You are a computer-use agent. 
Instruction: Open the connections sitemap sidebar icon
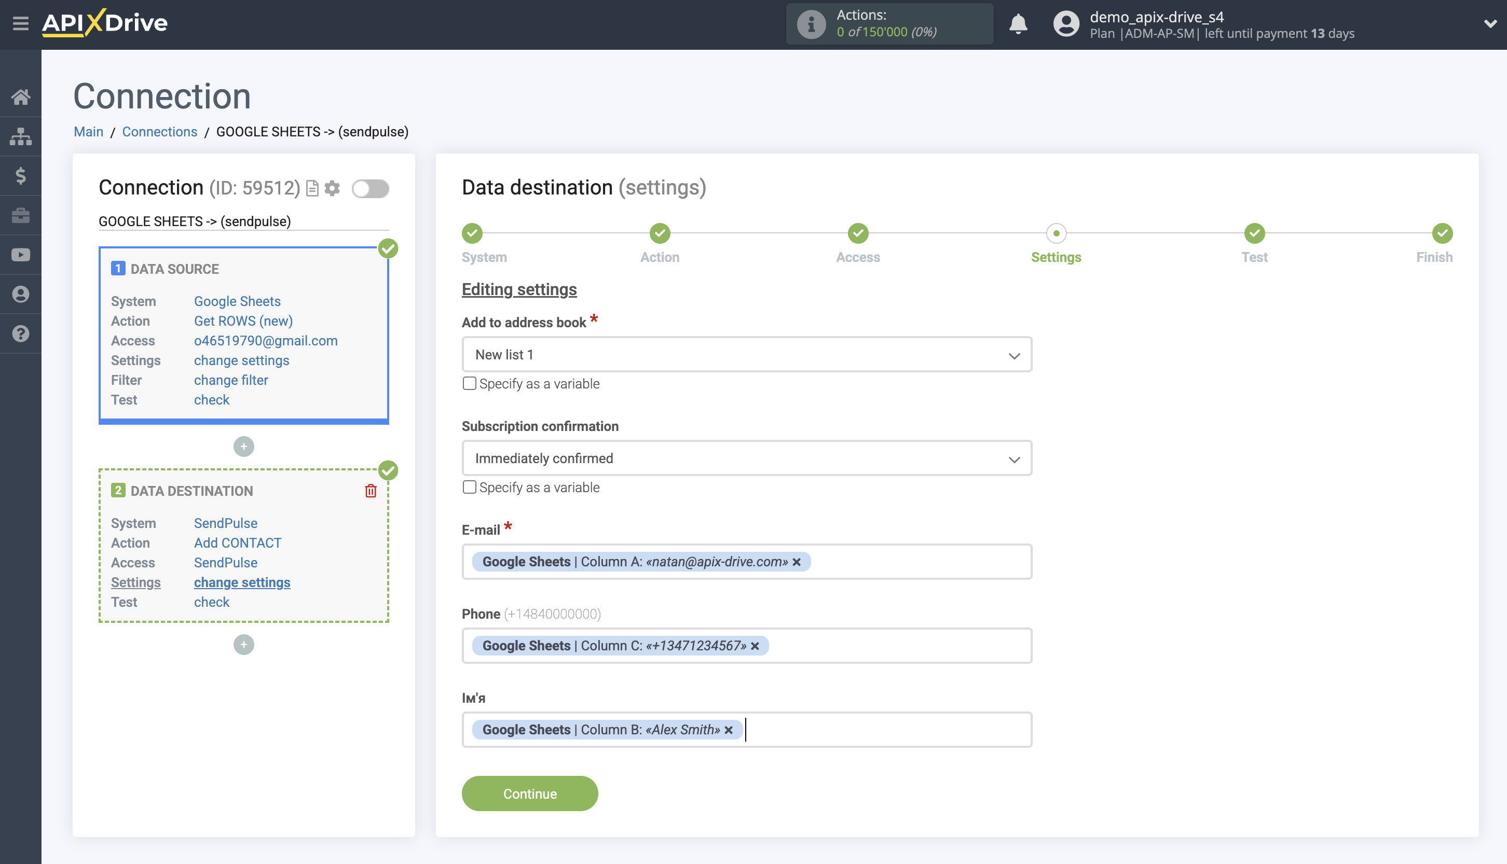(21, 136)
